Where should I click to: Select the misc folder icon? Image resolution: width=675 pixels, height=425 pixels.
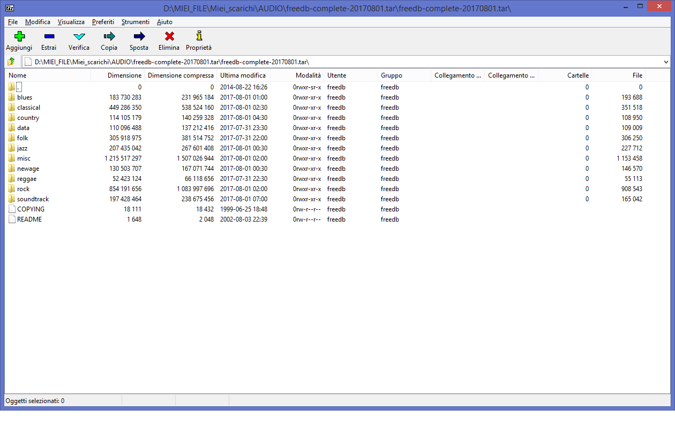pos(12,158)
